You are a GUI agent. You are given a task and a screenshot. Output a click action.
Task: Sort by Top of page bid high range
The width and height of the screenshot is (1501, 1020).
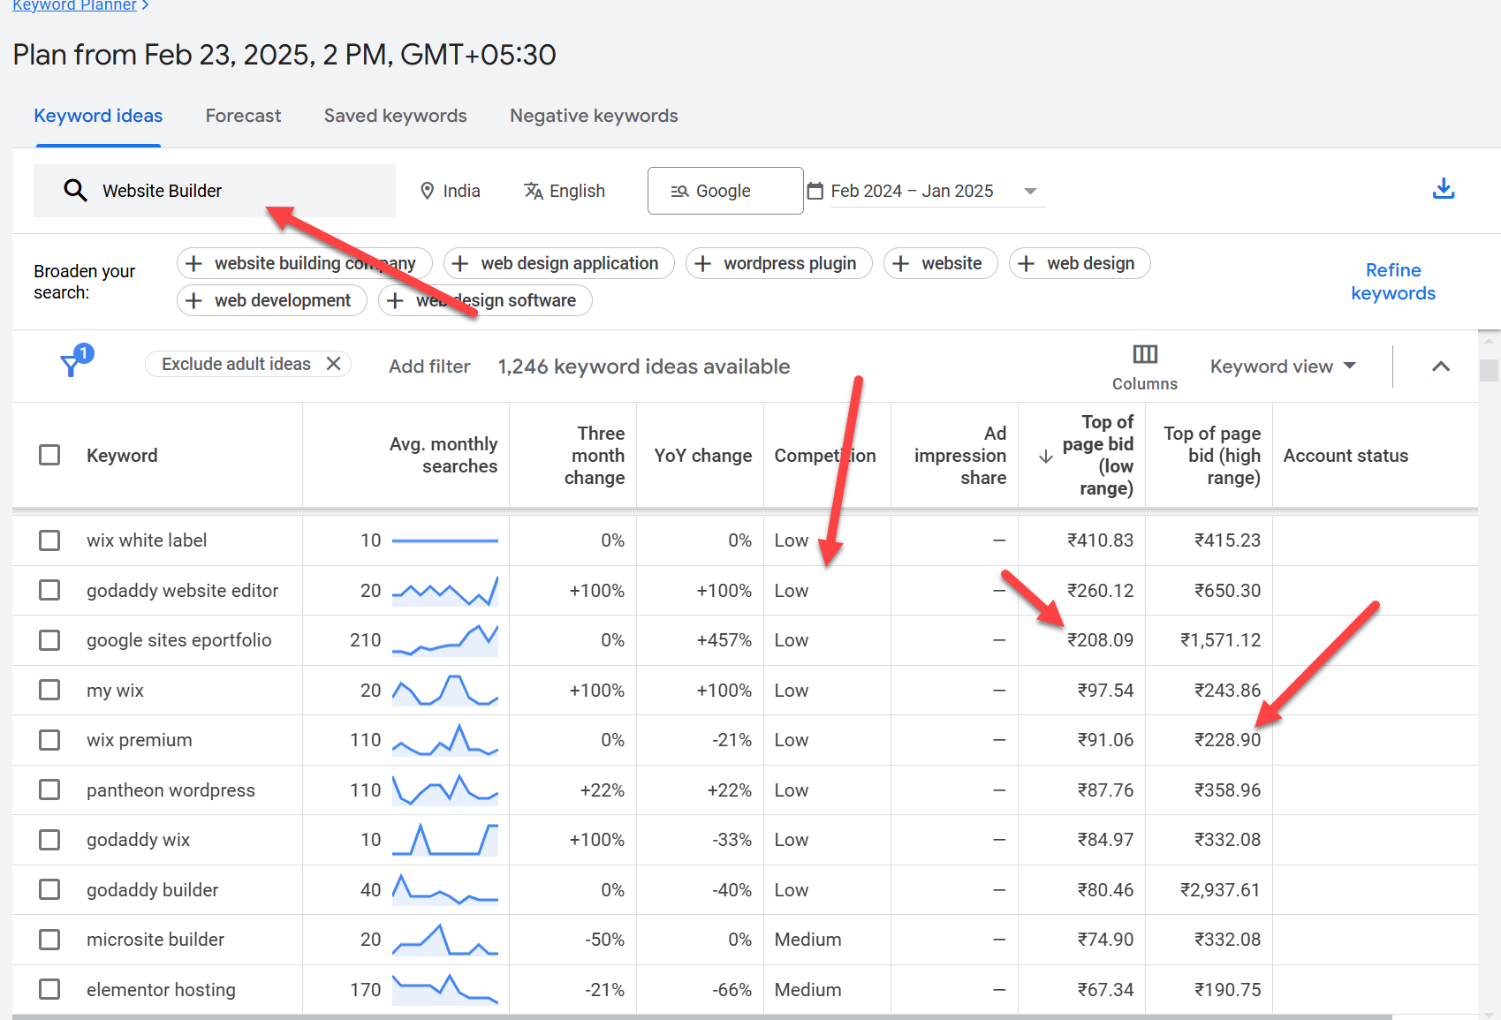click(x=1211, y=456)
